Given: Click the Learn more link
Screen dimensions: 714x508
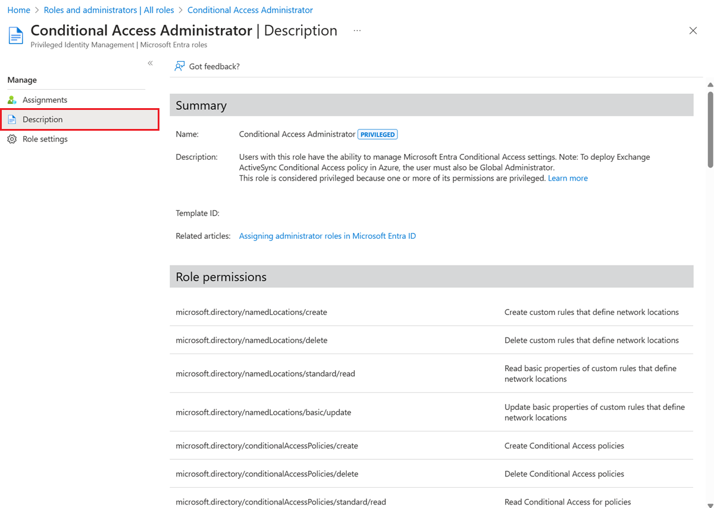Looking at the screenshot, I should (x=568, y=178).
